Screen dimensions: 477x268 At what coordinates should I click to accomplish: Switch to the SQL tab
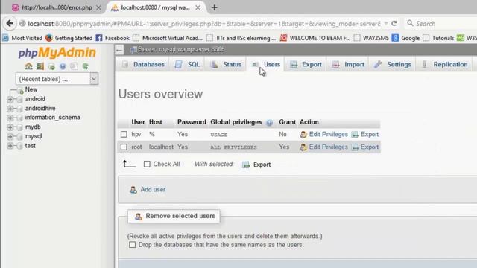[x=187, y=64]
